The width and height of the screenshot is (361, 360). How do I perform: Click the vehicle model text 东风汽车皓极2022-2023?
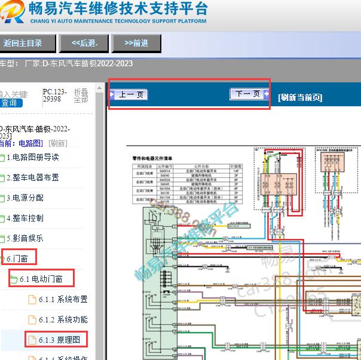point(91,63)
